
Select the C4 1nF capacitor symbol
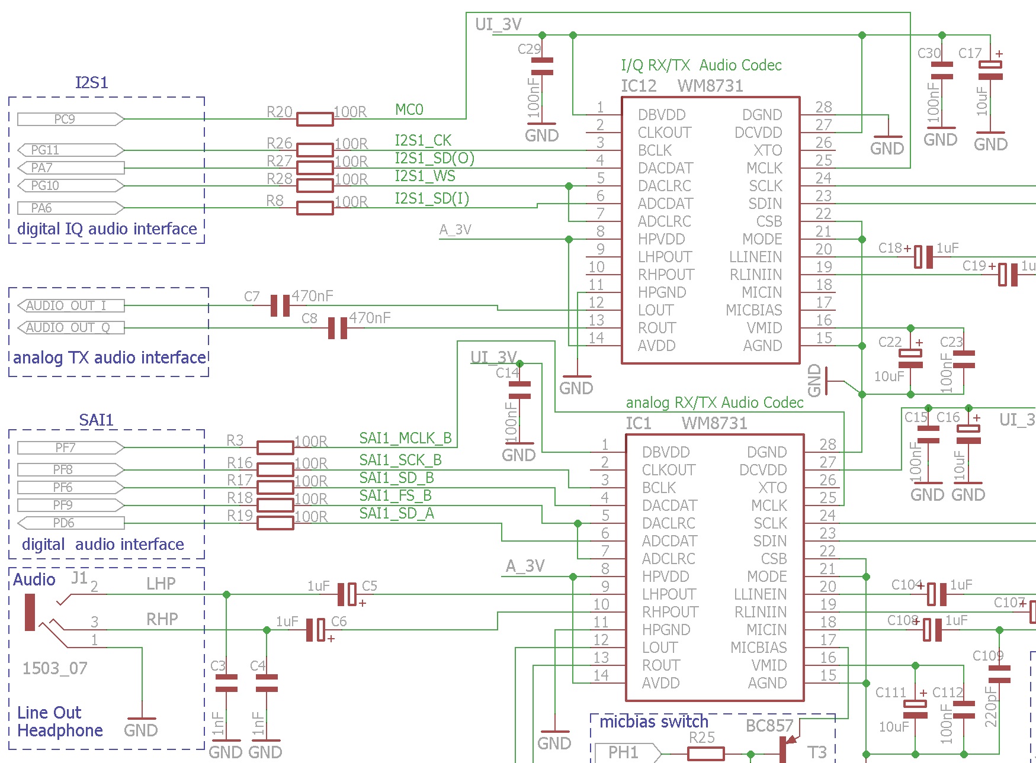(267, 683)
